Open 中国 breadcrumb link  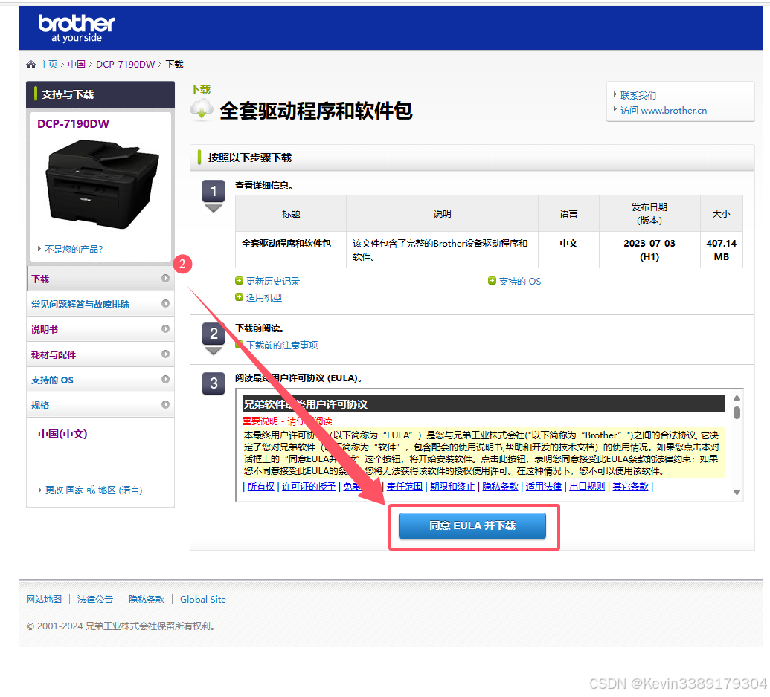(x=77, y=64)
